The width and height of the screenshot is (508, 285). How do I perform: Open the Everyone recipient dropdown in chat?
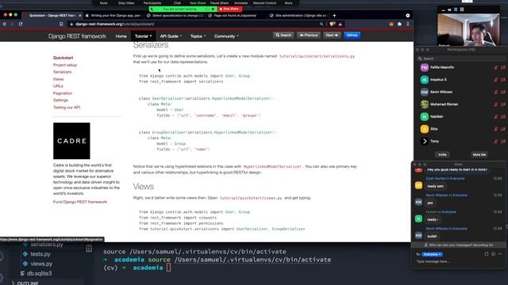432,254
